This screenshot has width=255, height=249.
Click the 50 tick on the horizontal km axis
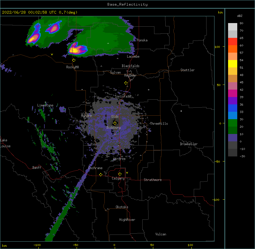[x=152, y=245]
